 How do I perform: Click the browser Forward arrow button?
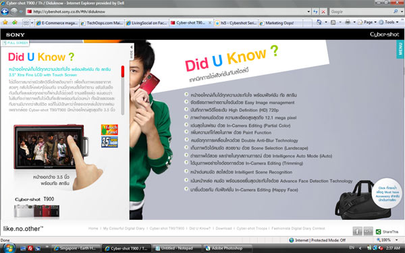pyautogui.click(x=14, y=11)
